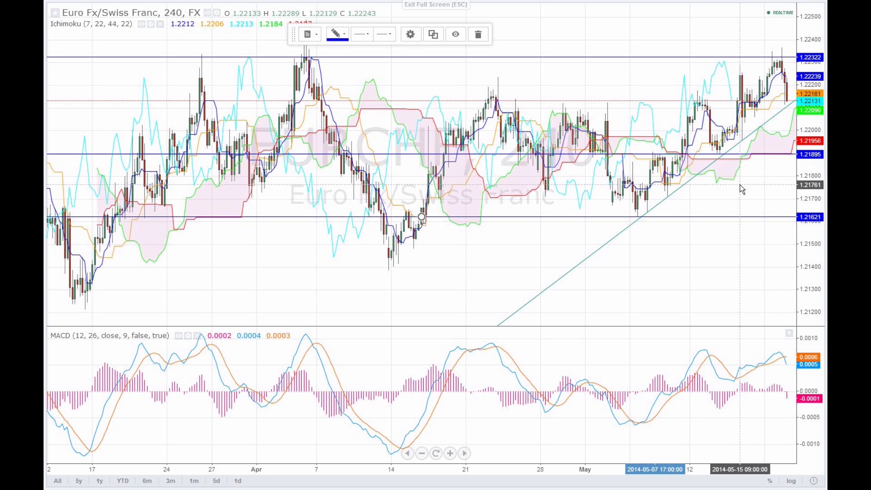Click Exit Full Screen button
This screenshot has height=490, width=871.
(435, 5)
